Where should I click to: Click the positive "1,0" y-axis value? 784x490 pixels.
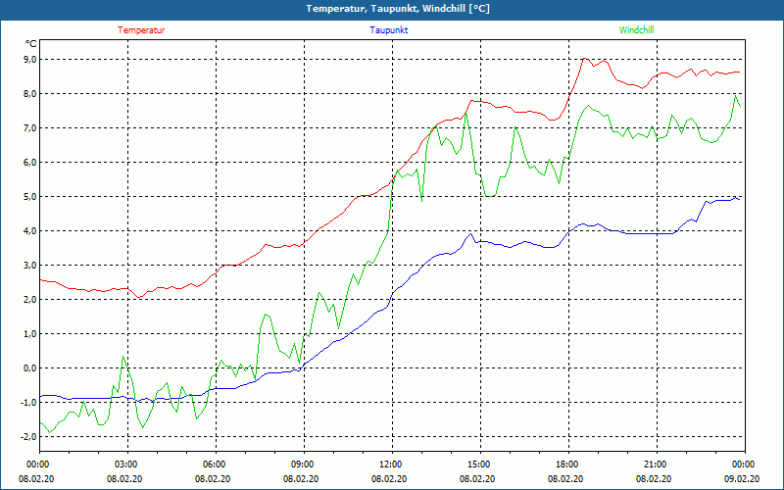(x=30, y=334)
